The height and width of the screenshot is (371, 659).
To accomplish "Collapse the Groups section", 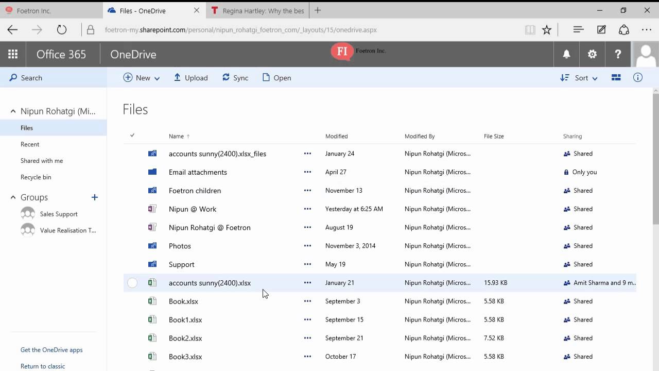I will pyautogui.click(x=13, y=197).
